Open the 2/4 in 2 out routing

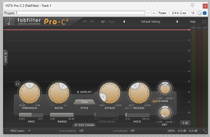179,13
